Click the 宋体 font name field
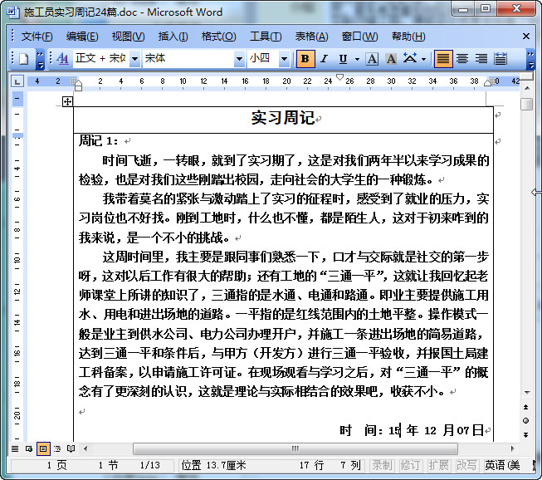The image size is (542, 480). pos(188,58)
